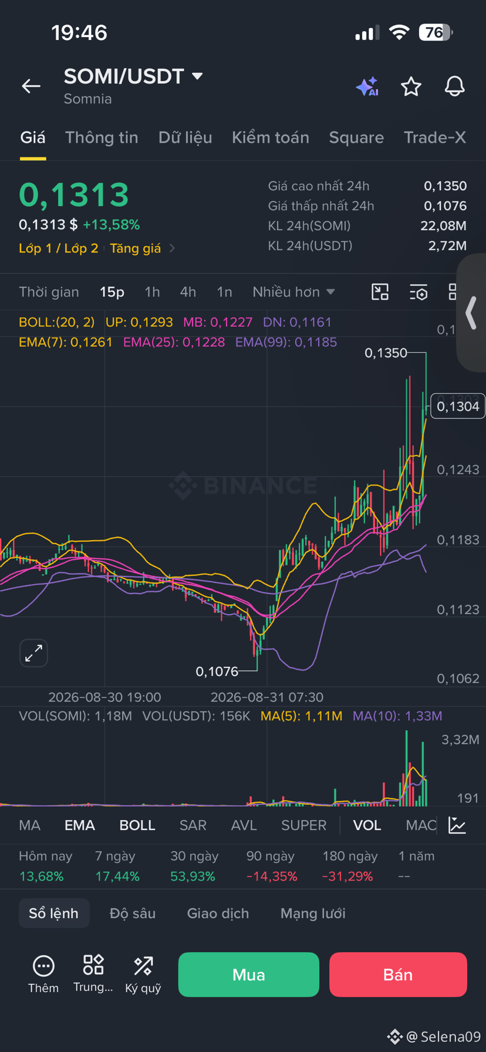Tap the EMA(7): 0,1261 value

(66, 342)
